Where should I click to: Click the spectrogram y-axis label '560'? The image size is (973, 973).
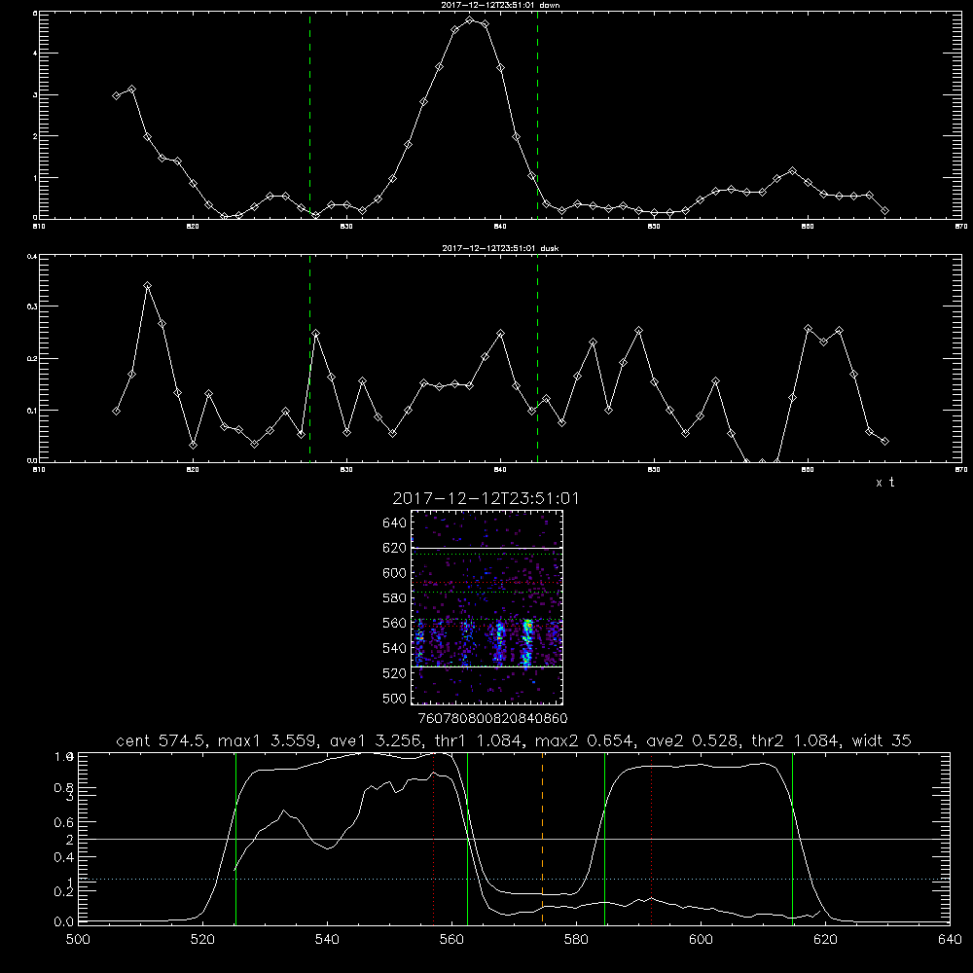(395, 623)
